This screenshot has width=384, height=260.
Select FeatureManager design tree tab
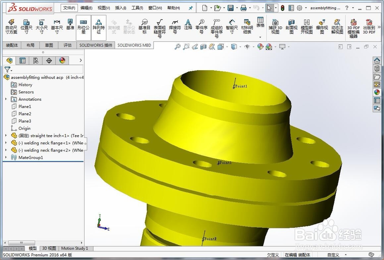[9, 60]
